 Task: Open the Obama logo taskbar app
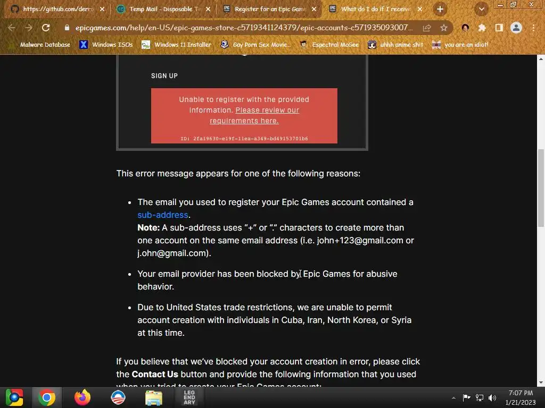click(118, 397)
